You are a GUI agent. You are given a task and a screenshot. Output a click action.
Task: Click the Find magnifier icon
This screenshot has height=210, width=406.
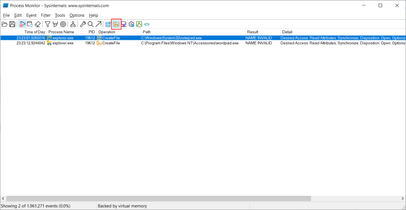(x=90, y=24)
